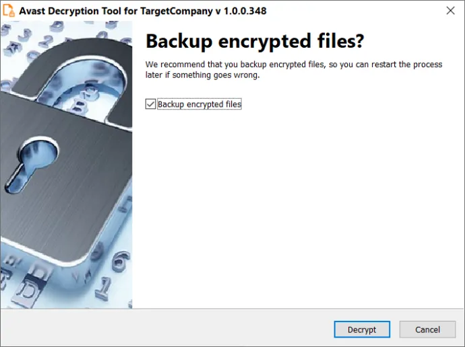Close the Avast Decryption Tool window
The width and height of the screenshot is (465, 347).
[449, 10]
